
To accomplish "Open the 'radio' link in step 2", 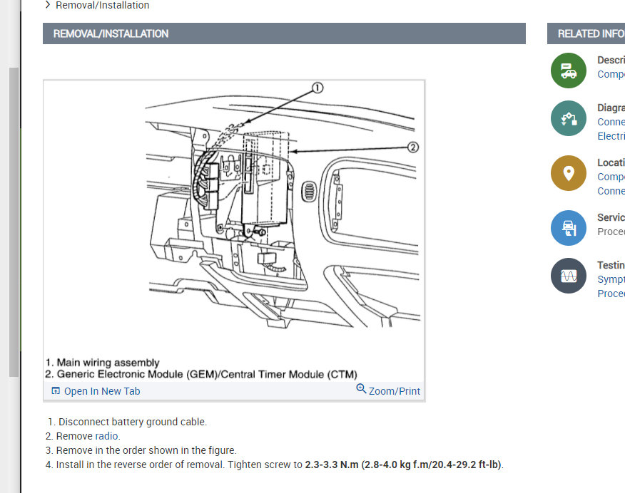I will [107, 436].
